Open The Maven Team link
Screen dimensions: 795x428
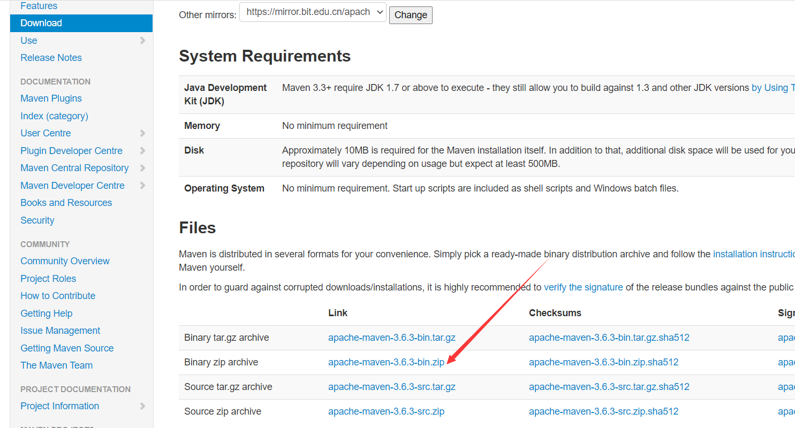click(56, 365)
